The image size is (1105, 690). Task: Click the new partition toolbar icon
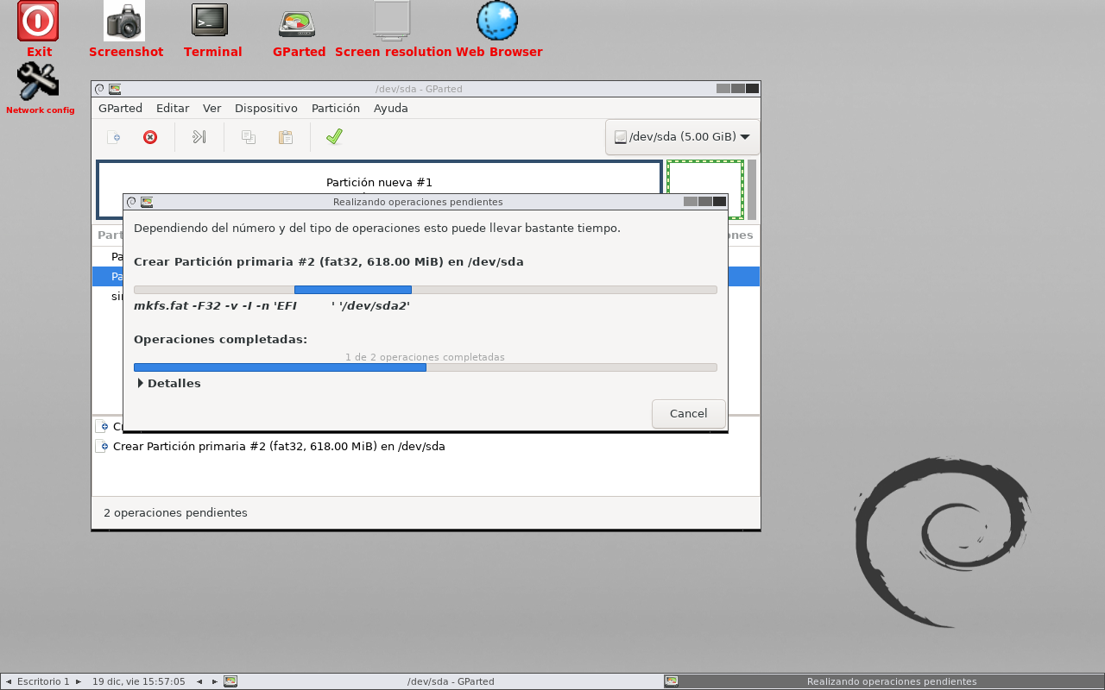(114, 137)
